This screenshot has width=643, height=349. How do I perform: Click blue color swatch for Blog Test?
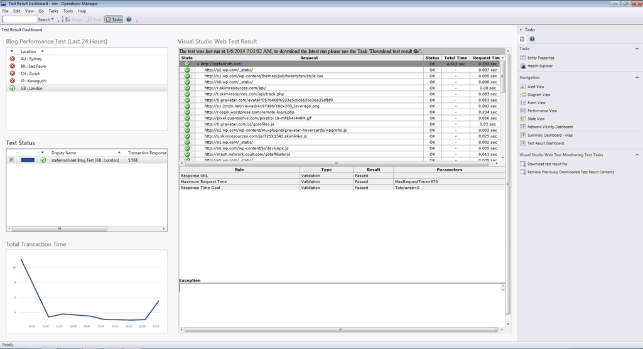28,160
